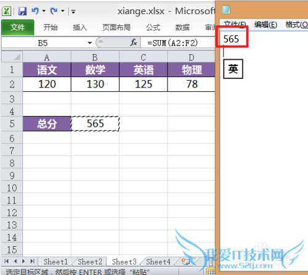
Task: Click cell containing 英语
Action: click(144, 70)
